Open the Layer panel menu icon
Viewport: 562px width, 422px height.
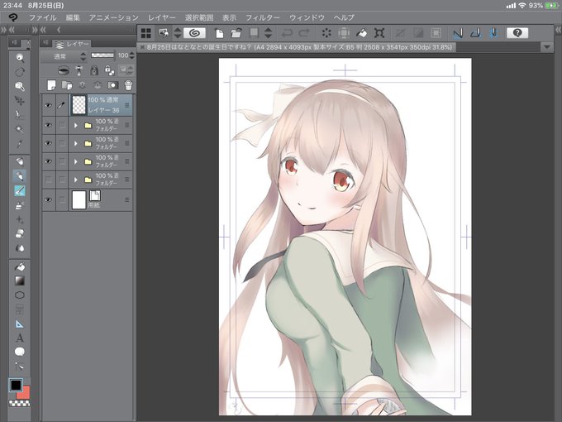point(45,43)
